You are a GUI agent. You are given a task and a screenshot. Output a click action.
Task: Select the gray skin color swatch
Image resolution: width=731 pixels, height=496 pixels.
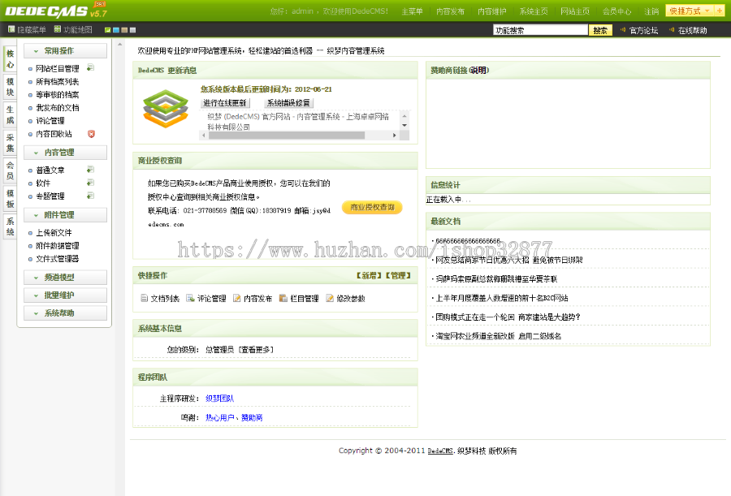click(x=133, y=30)
